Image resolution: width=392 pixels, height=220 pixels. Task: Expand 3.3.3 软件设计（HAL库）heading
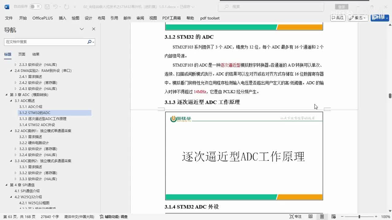[16, 179]
